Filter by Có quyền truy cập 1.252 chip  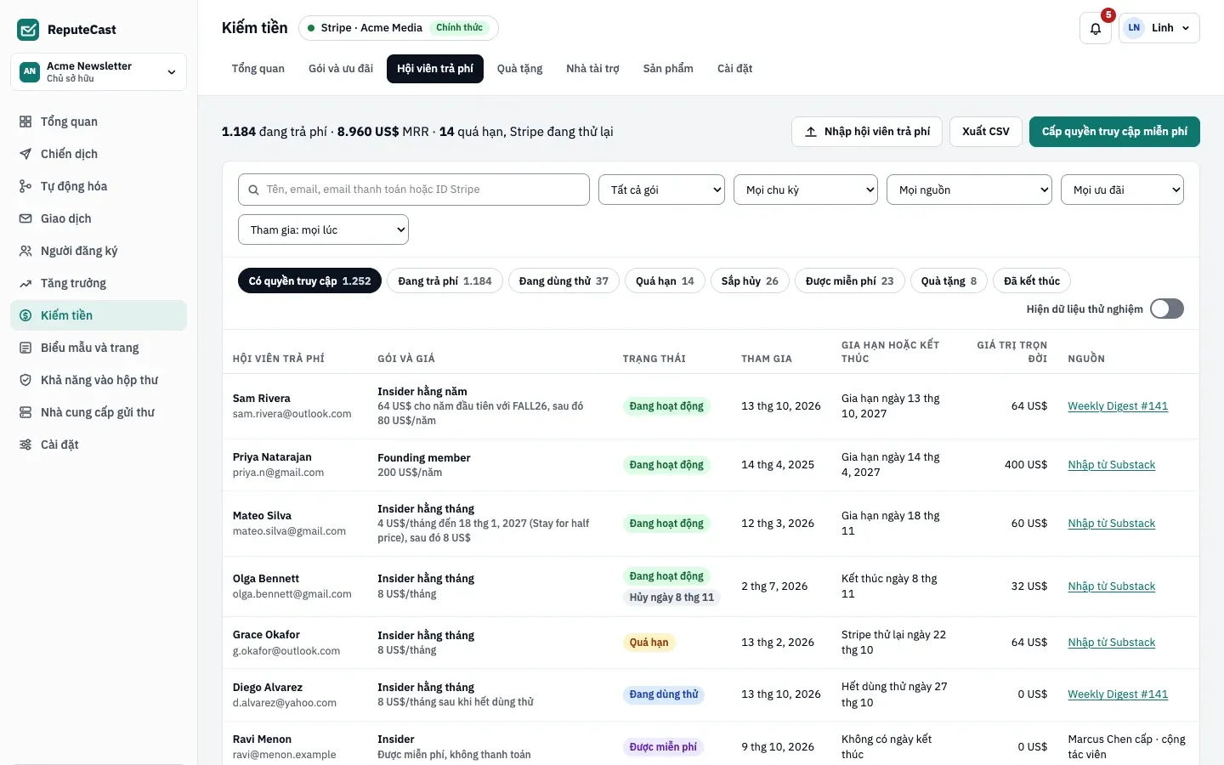(x=309, y=281)
